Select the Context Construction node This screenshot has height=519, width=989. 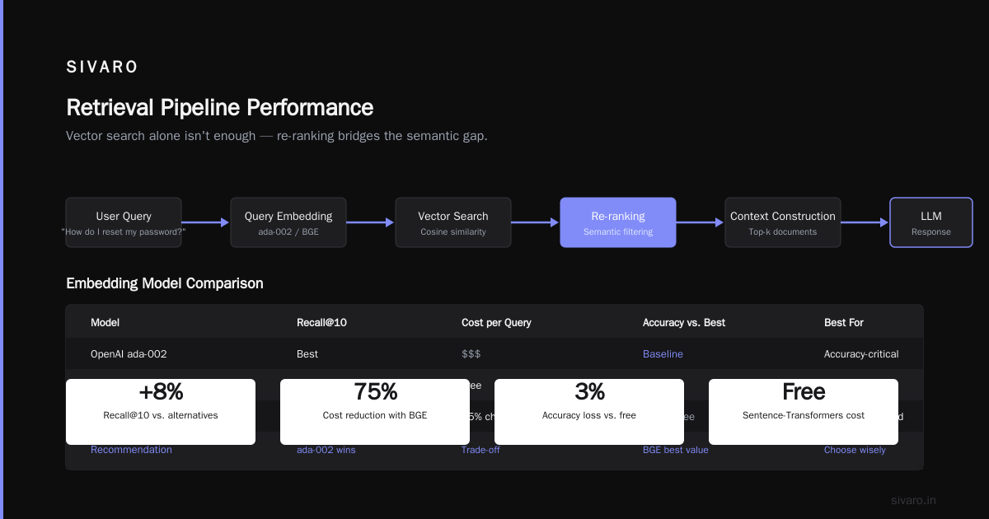click(783, 222)
